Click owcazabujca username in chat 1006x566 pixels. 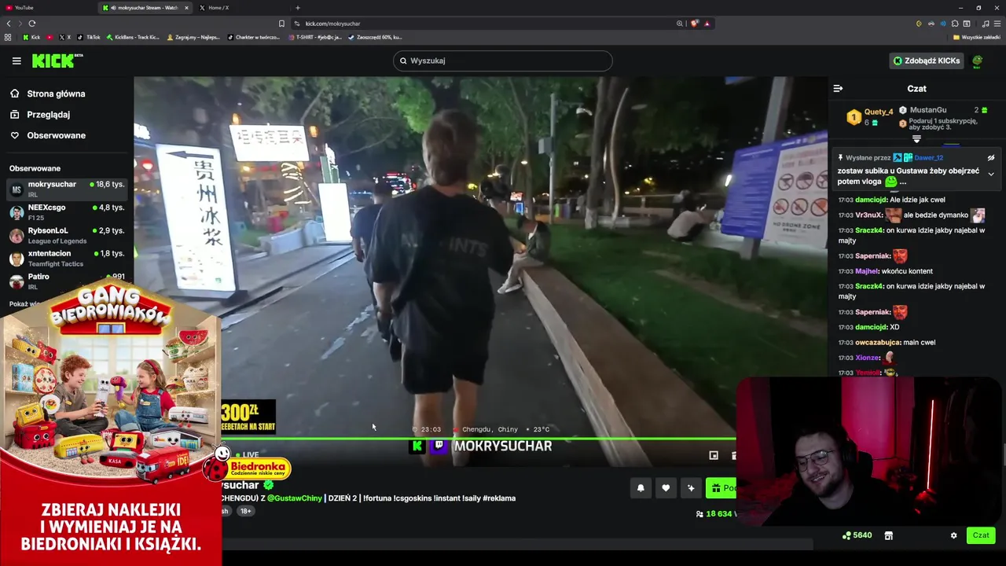877,343
